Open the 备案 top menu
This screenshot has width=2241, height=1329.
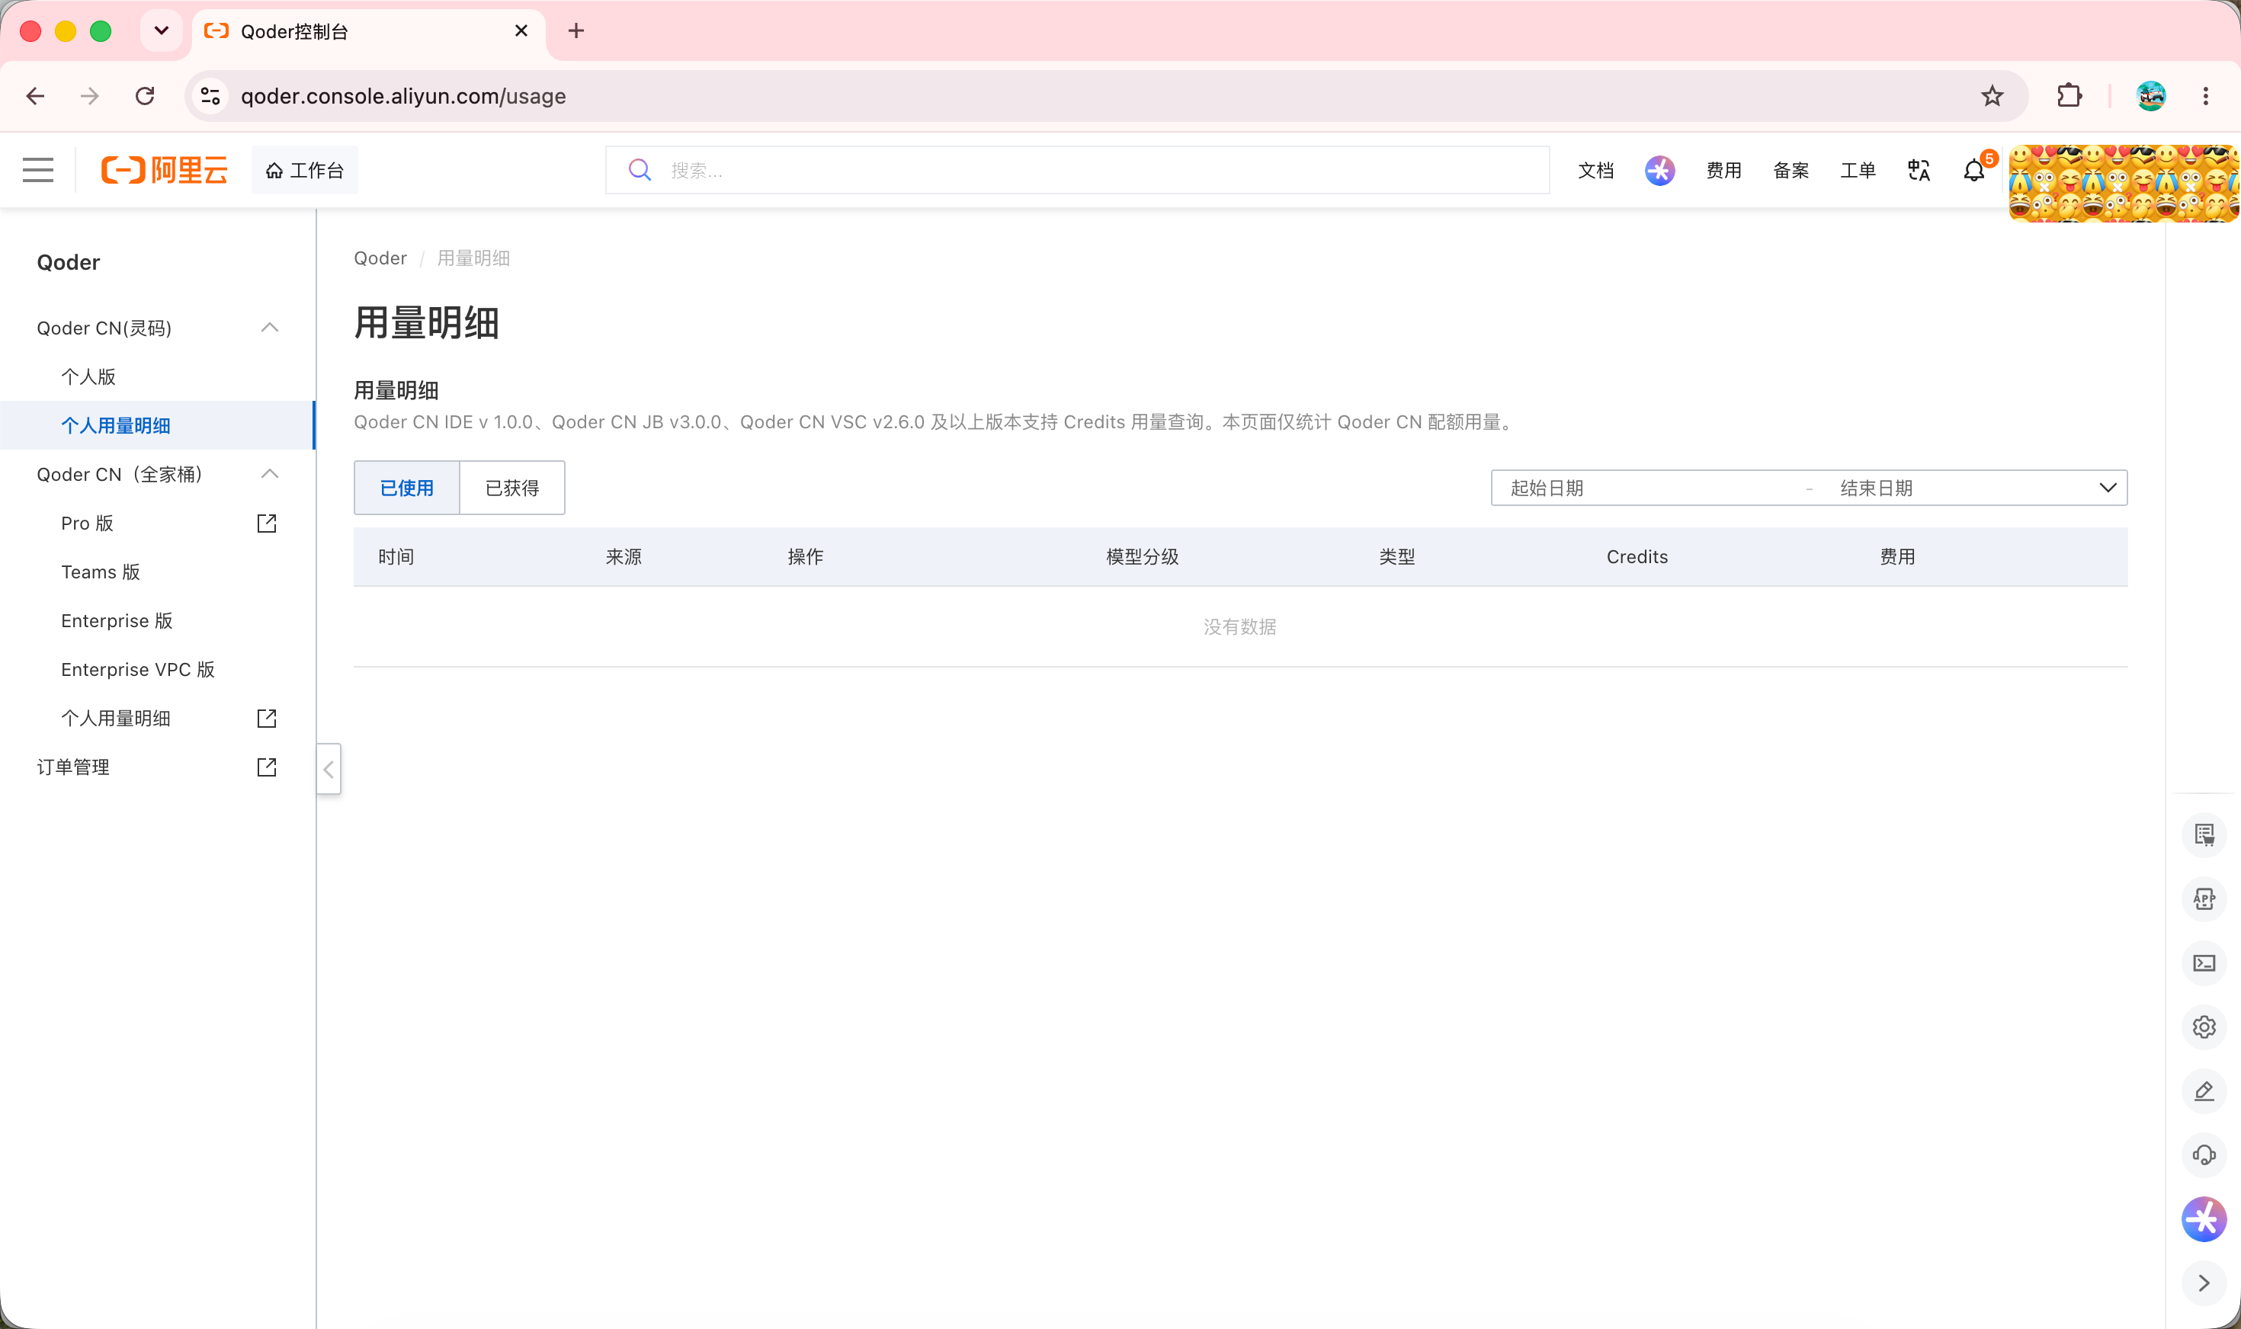[1791, 170]
